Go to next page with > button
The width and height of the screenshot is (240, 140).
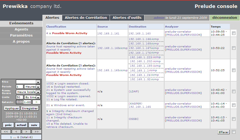pyautogui.click(x=26, y=131)
